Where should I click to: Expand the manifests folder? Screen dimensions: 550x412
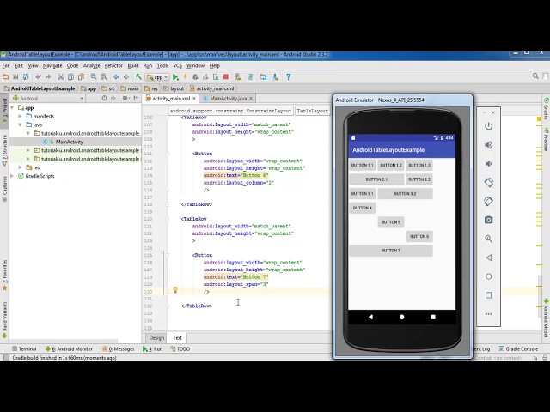pos(21,116)
